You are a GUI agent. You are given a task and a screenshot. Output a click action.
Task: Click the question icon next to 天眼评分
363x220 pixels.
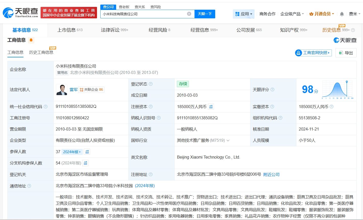tap(272, 89)
